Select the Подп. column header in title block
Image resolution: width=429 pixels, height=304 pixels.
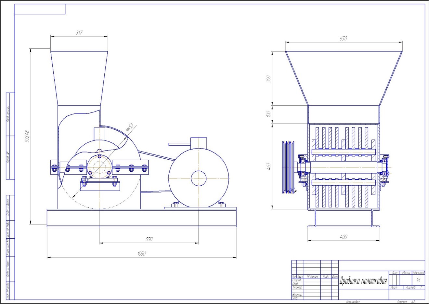[x=326, y=277]
